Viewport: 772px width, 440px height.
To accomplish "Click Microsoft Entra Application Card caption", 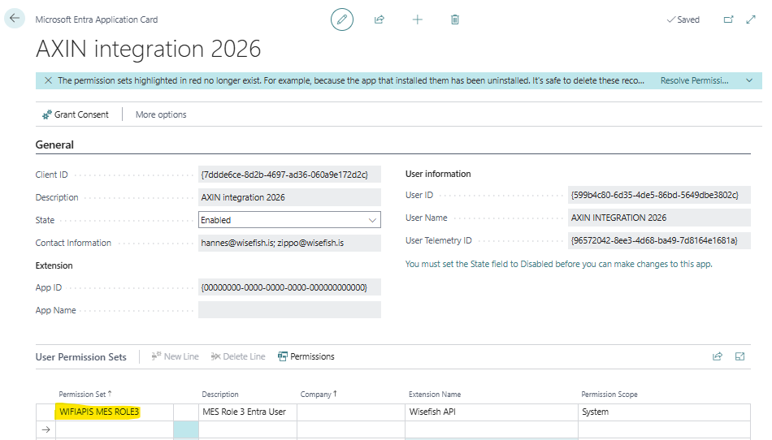I will 97,19.
